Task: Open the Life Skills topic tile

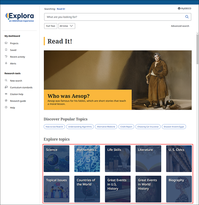Action: pos(118,159)
